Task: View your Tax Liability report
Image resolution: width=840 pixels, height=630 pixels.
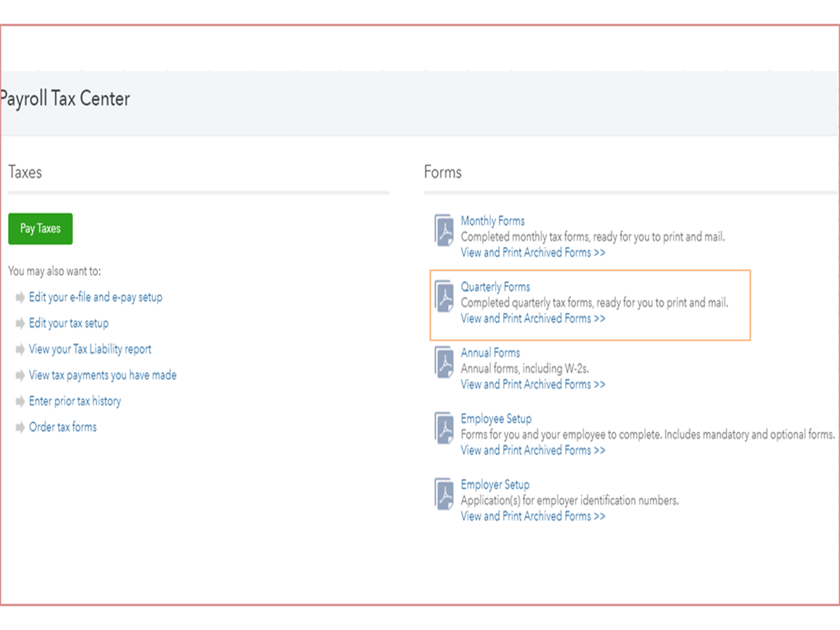Action: click(x=90, y=349)
